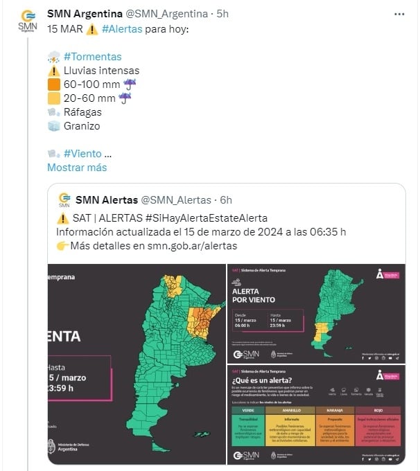Click the #SiHayAlertaEstateAlerta hashtag text
Screen dimensions: 420x471
[207, 218]
